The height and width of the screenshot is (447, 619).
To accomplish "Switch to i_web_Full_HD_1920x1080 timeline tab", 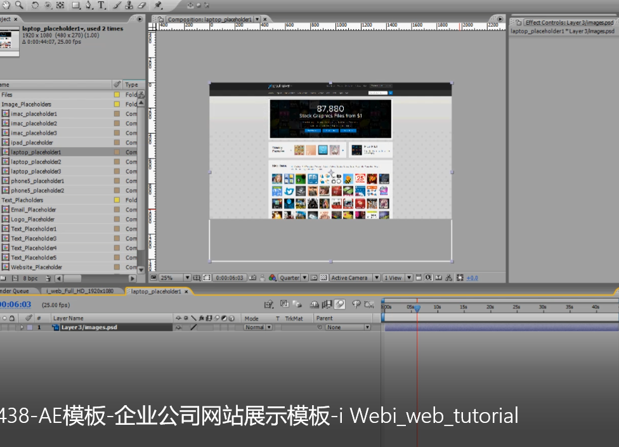I will 80,291.
